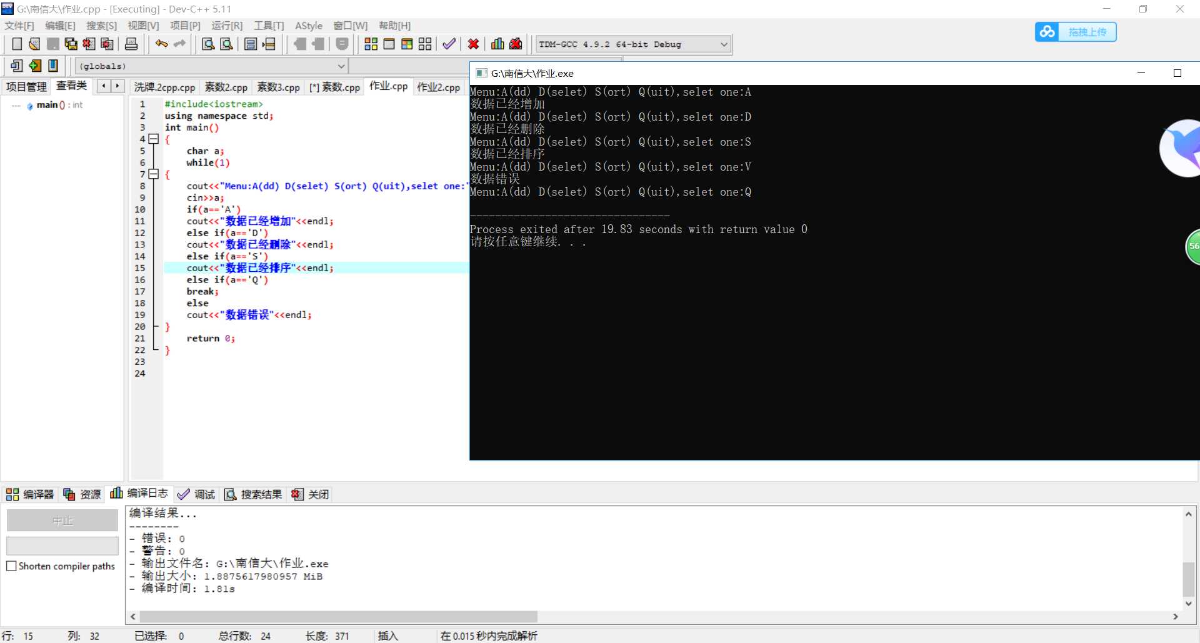Switch to the 素数3.cpp editor tab
This screenshot has width=1200, height=643.
point(279,87)
